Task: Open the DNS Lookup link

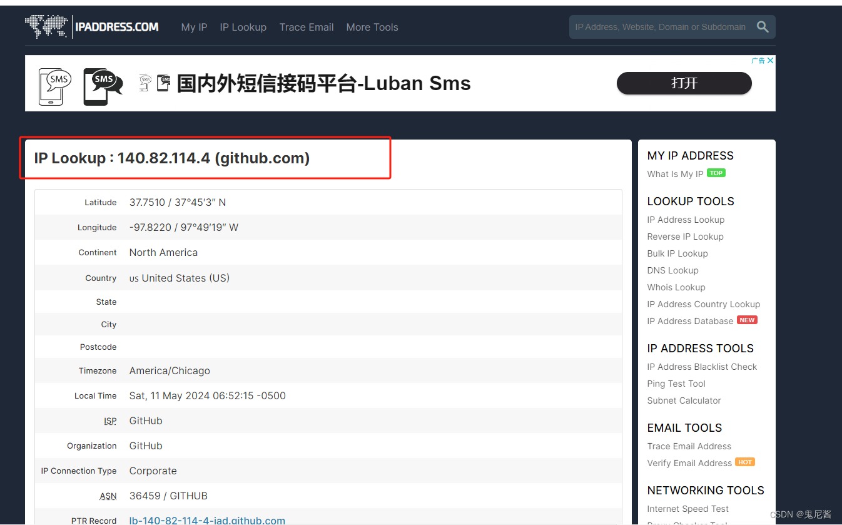Action: [672, 270]
